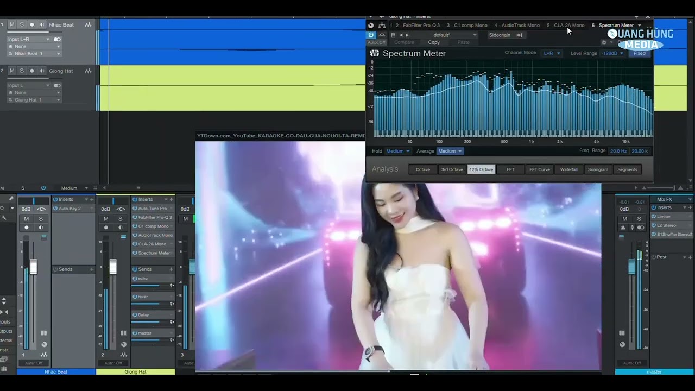Open the plugin settings gear icon
695x391 pixels.
point(604,42)
